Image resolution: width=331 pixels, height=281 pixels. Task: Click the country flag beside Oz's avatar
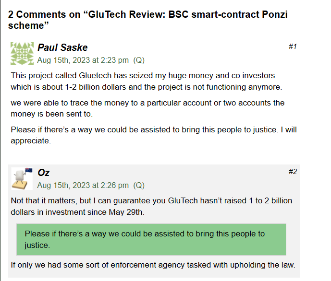click(29, 170)
